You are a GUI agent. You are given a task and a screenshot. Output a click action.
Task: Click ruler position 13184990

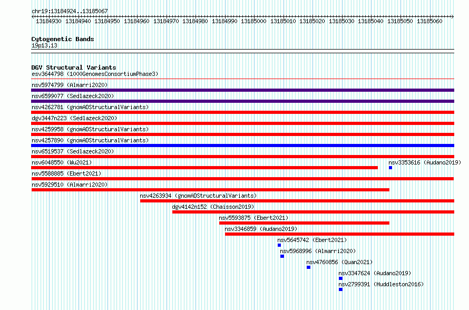pyautogui.click(x=224, y=21)
